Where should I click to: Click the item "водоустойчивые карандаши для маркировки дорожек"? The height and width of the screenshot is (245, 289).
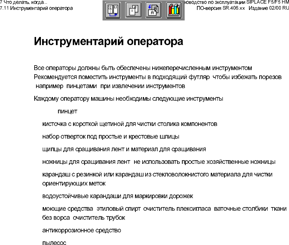pos(118,196)
